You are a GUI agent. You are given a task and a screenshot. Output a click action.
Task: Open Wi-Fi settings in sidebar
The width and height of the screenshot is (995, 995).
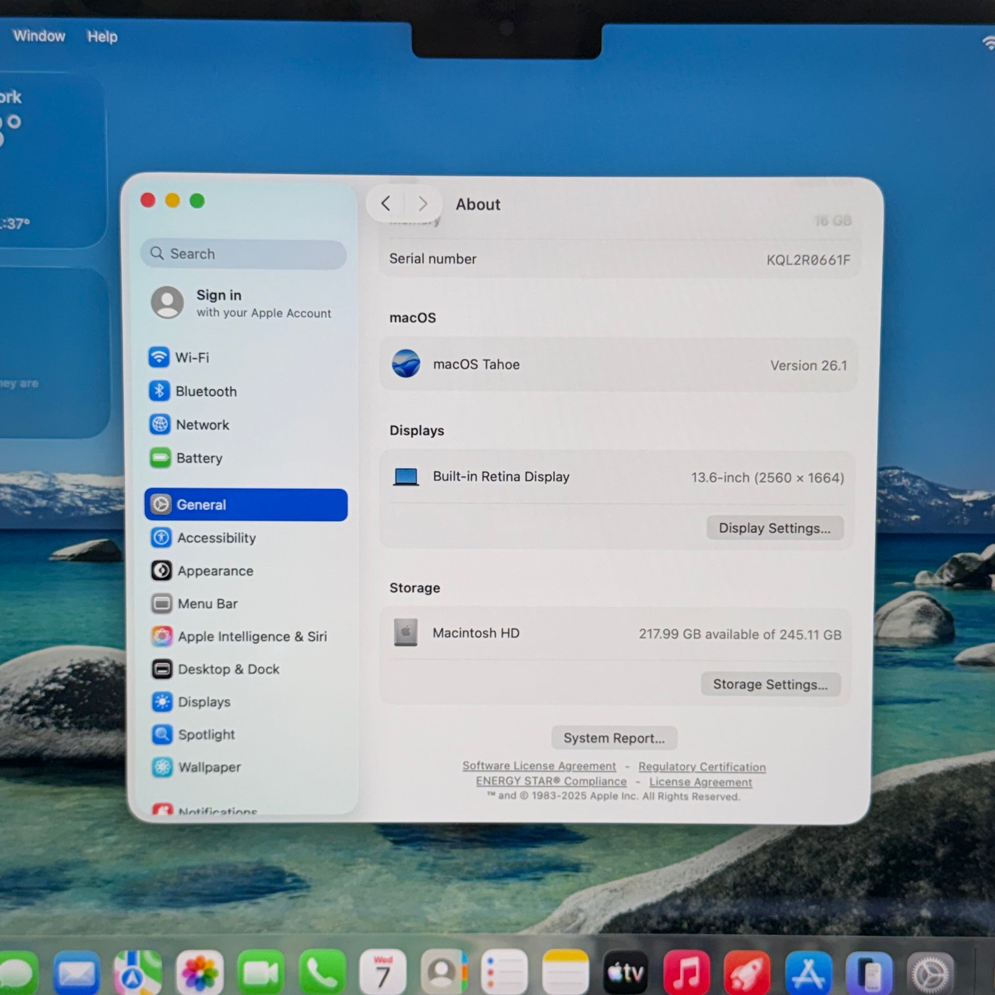(192, 357)
